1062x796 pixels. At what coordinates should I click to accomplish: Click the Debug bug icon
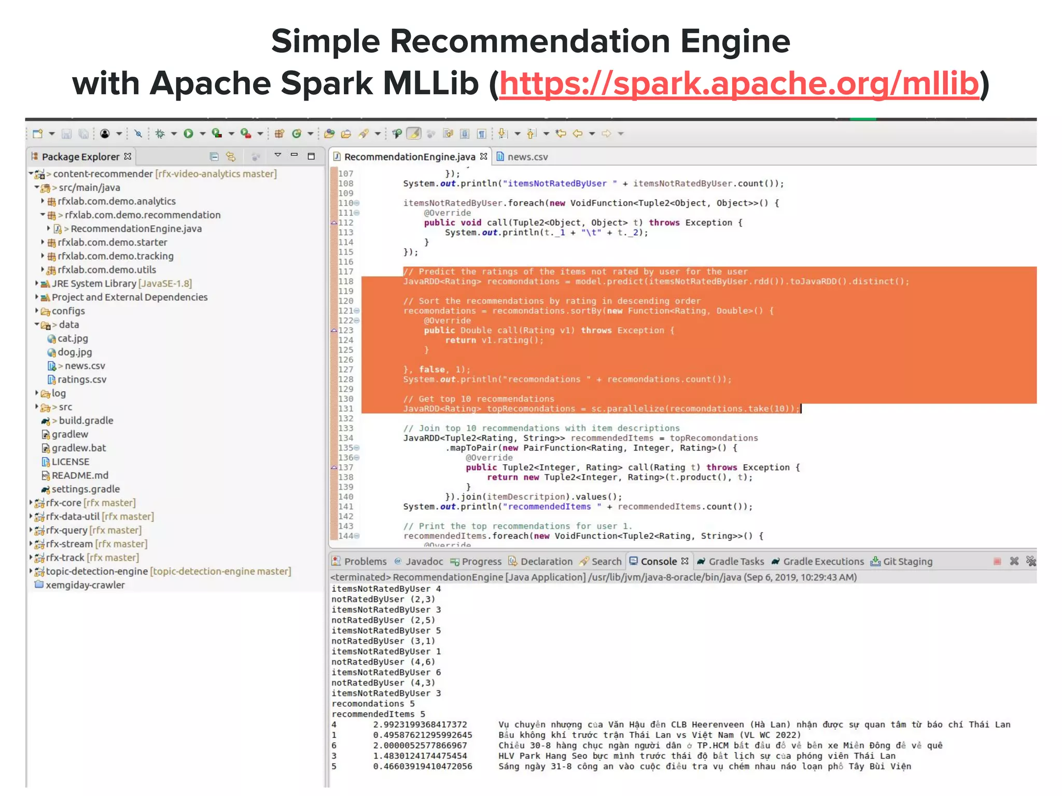tap(160, 134)
